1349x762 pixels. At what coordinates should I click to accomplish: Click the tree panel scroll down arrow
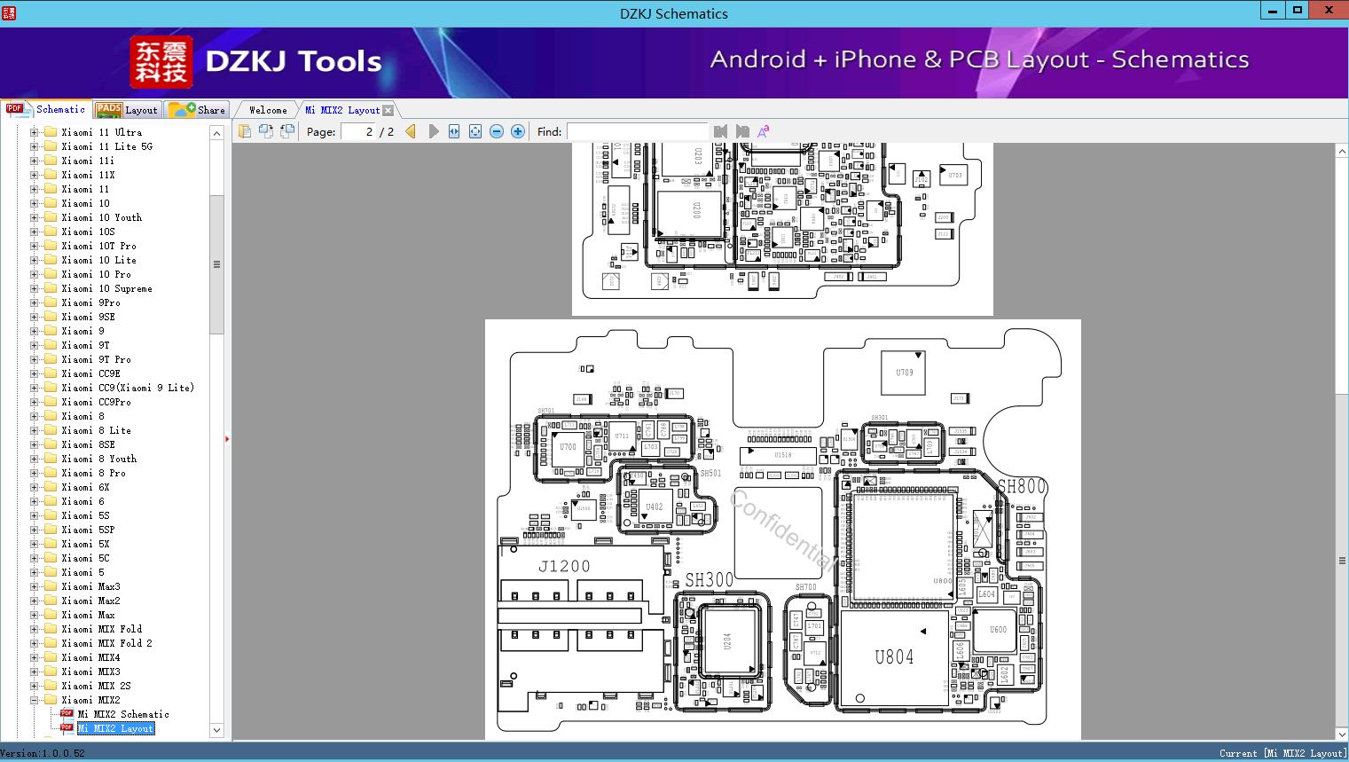pyautogui.click(x=216, y=730)
